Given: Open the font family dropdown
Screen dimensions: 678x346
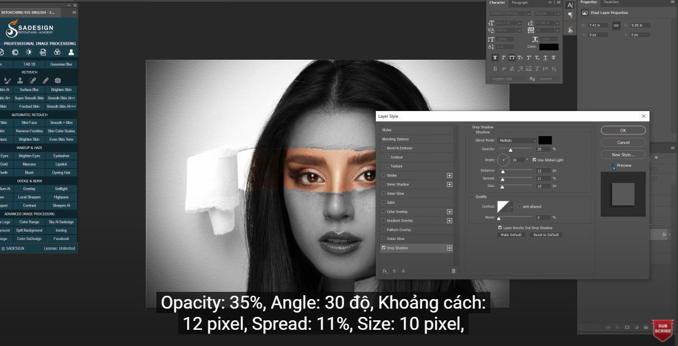Looking at the screenshot, I should pyautogui.click(x=529, y=13).
